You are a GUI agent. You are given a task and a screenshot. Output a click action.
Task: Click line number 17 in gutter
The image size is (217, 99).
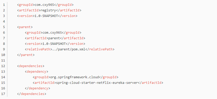[x=3, y=94]
